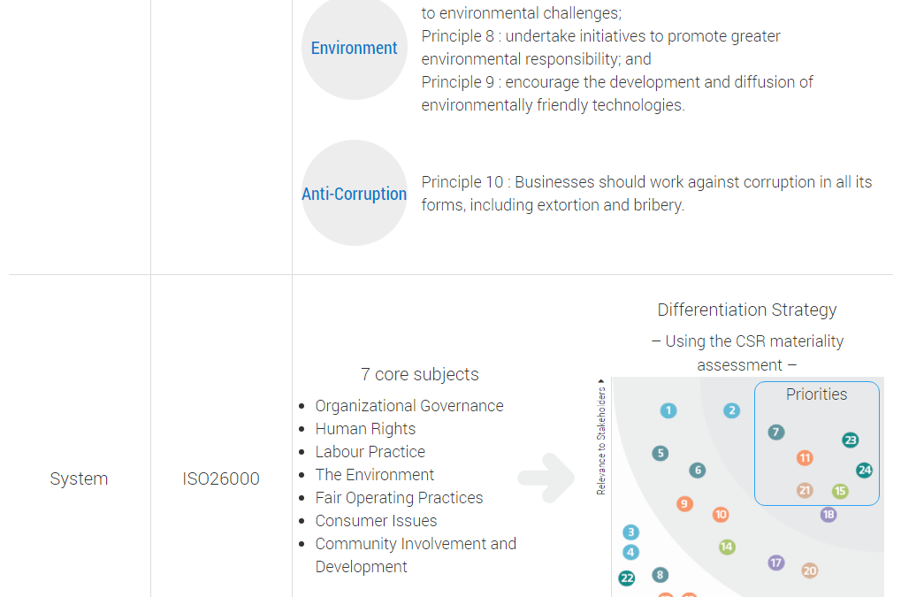Select green marker 15 in Priorities box
901x597 pixels.
tap(840, 491)
